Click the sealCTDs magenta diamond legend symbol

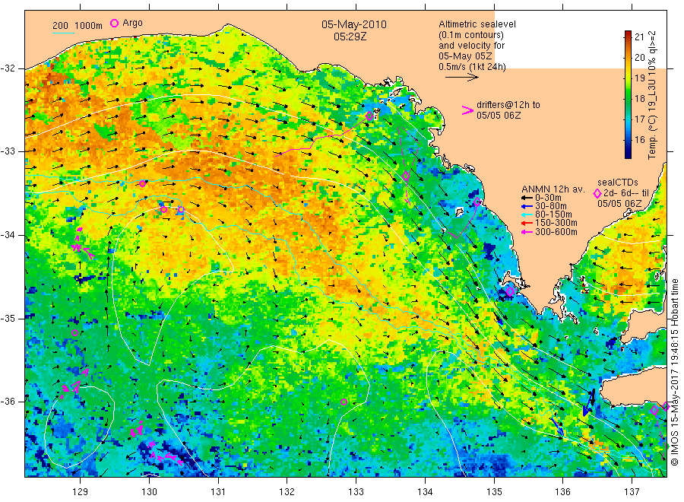pyautogui.click(x=597, y=193)
